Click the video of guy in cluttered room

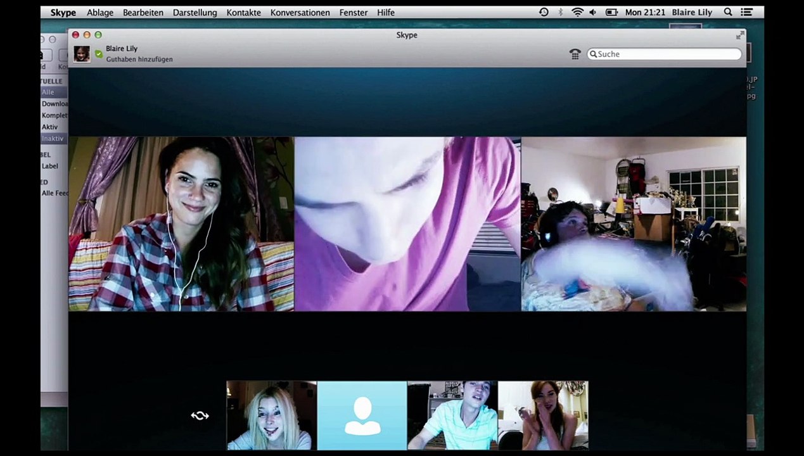coord(634,224)
